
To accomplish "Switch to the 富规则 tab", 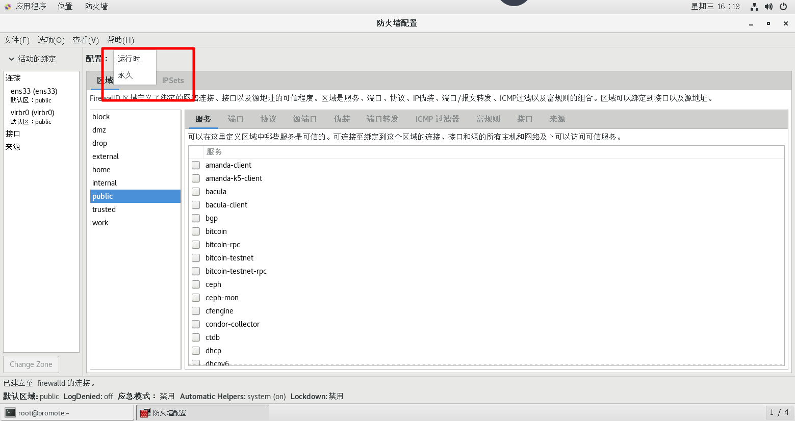I will click(487, 119).
